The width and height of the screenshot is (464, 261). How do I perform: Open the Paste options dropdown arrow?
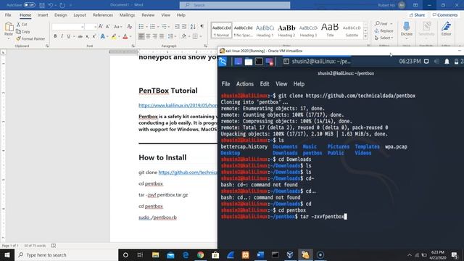9,38
